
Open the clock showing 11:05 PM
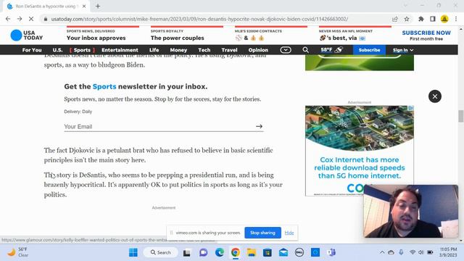tap(448, 252)
